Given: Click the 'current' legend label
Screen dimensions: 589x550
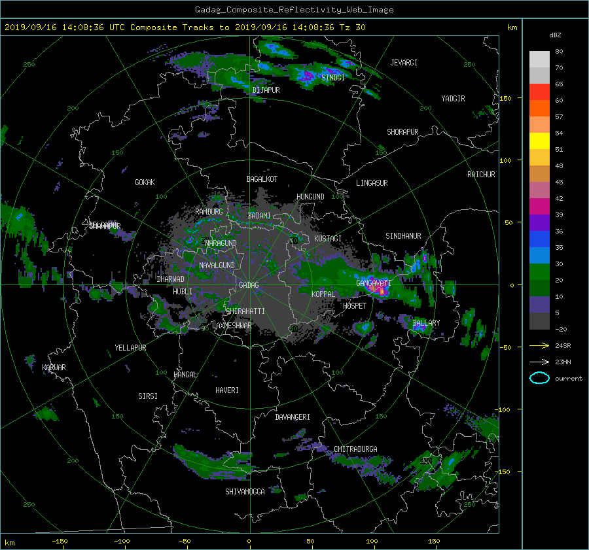Looking at the screenshot, I should pyautogui.click(x=569, y=379).
